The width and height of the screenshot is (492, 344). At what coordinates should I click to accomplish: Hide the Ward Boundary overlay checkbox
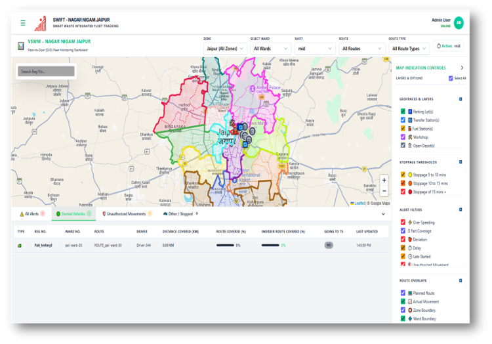coord(403,318)
